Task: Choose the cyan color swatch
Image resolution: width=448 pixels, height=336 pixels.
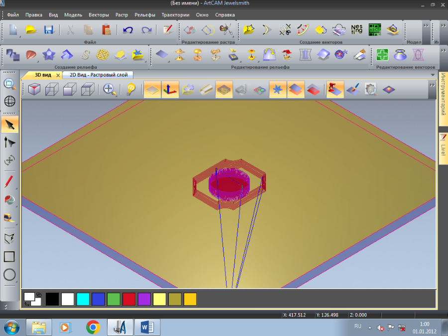Action: [x=83, y=299]
